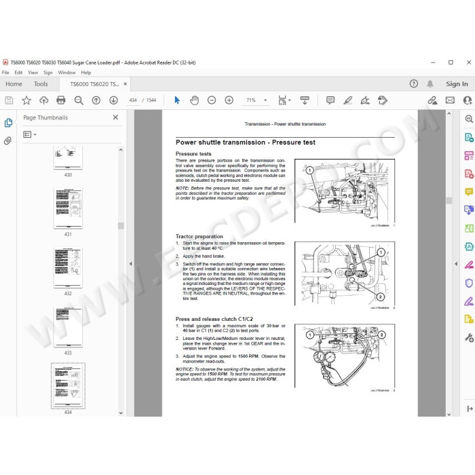Open the Attachments paperclip panel
475x475 pixels.
click(7, 140)
